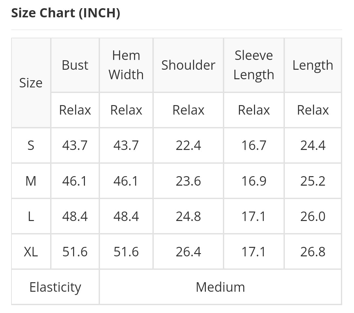Select the 16.7 sleeve length value
Image resolution: width=354 pixels, height=313 pixels.
pyautogui.click(x=254, y=145)
